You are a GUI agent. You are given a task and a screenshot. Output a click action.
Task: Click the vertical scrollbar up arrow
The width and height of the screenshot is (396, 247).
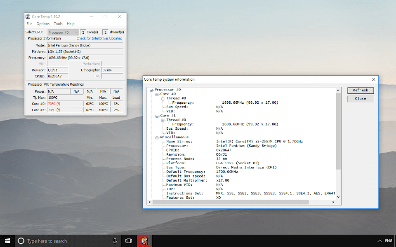338,90
